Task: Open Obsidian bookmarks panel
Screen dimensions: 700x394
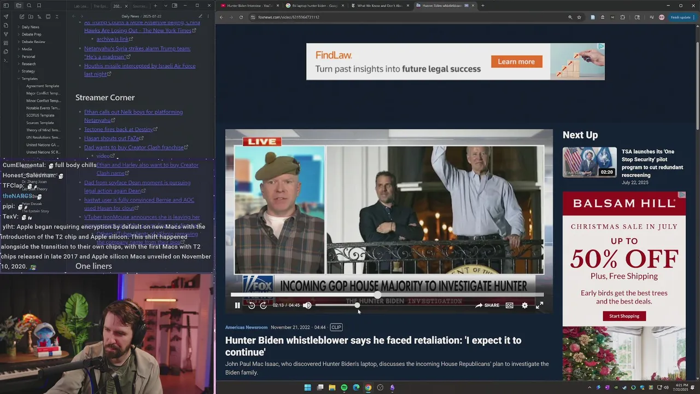Action: point(39,5)
